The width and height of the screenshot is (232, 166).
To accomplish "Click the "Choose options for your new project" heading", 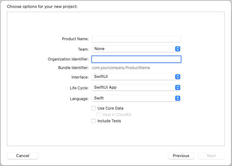I will click(x=42, y=6).
